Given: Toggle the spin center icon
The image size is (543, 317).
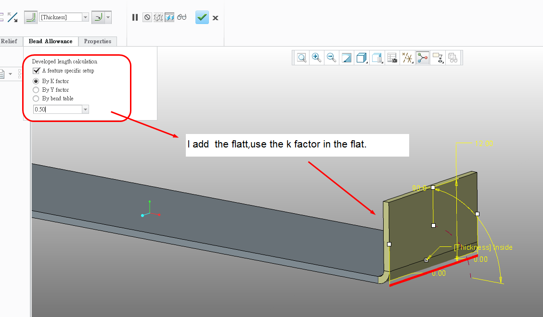Looking at the screenshot, I should [x=423, y=58].
